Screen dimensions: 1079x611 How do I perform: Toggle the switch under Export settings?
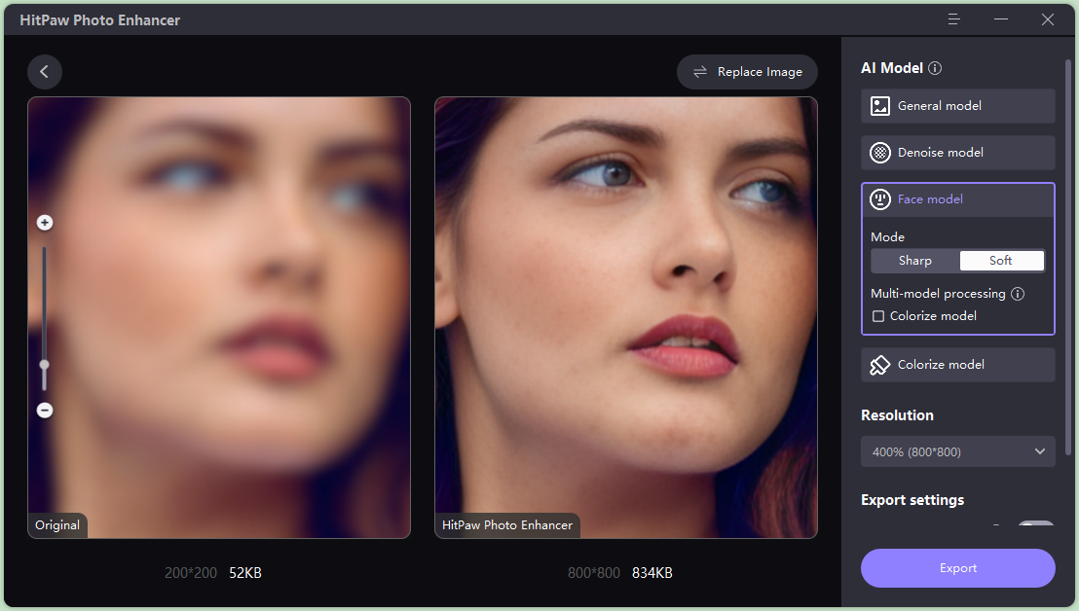point(1035,523)
